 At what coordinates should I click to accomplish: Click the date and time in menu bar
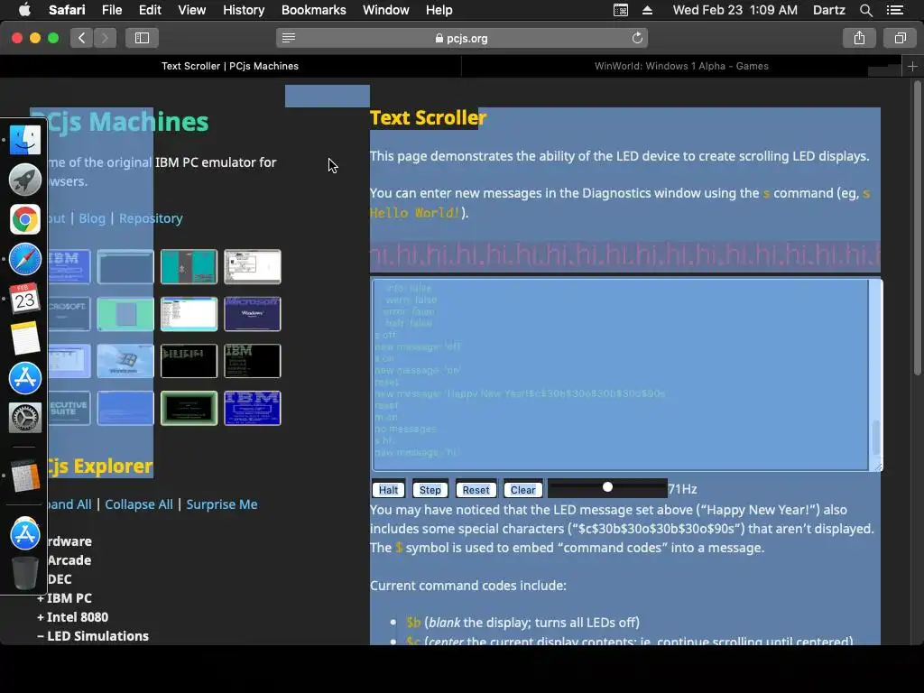coord(735,10)
